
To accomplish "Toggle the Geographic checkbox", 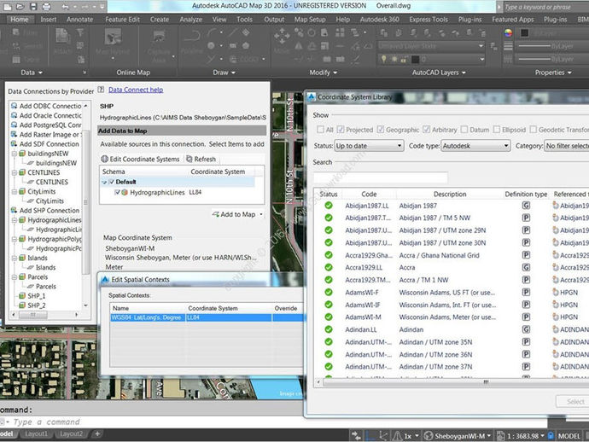I will [x=381, y=130].
